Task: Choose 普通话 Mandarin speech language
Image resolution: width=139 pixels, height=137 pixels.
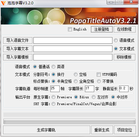Action: [35, 67]
